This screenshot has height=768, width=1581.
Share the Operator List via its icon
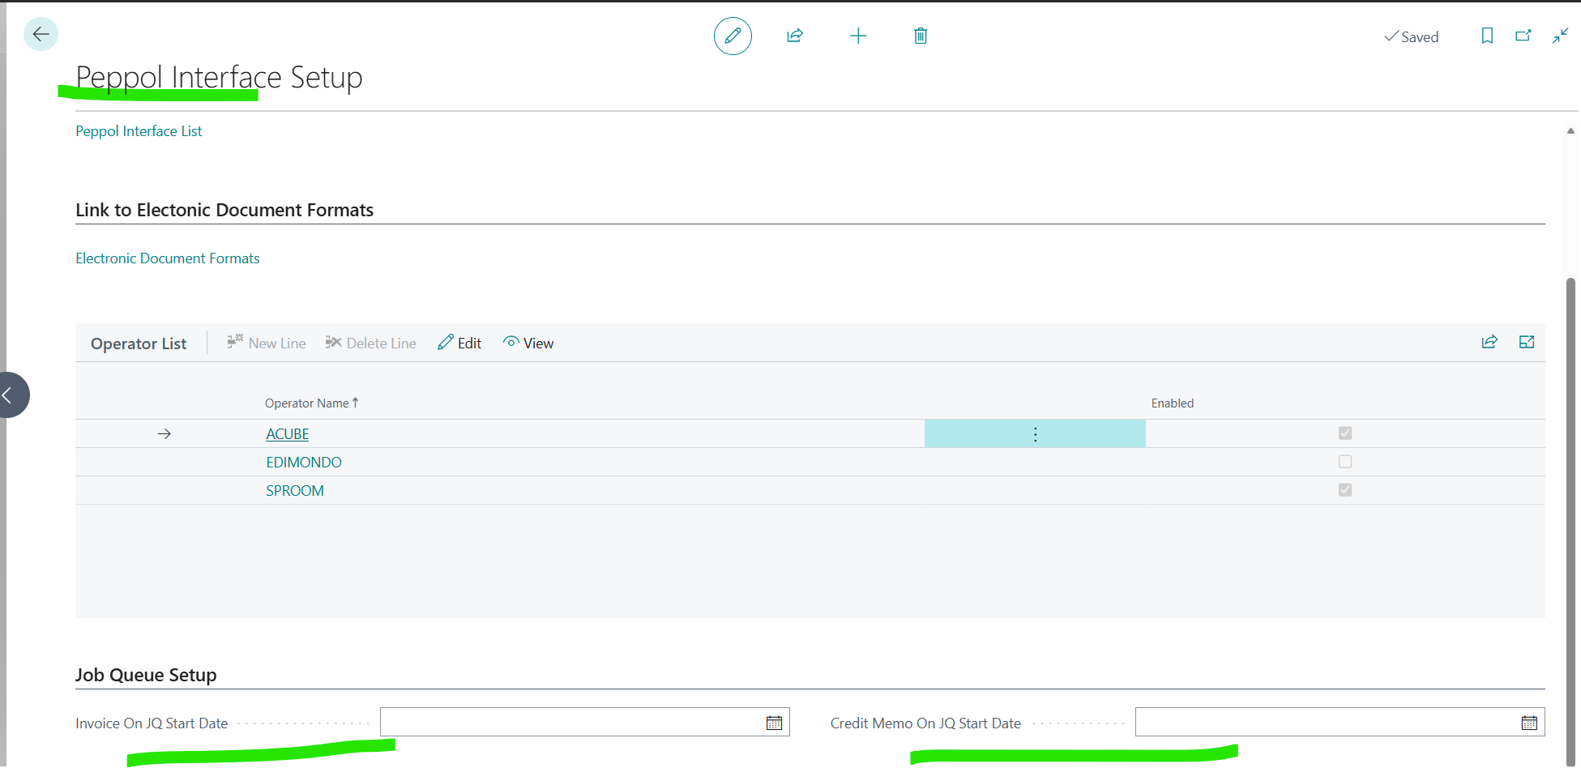click(1489, 342)
